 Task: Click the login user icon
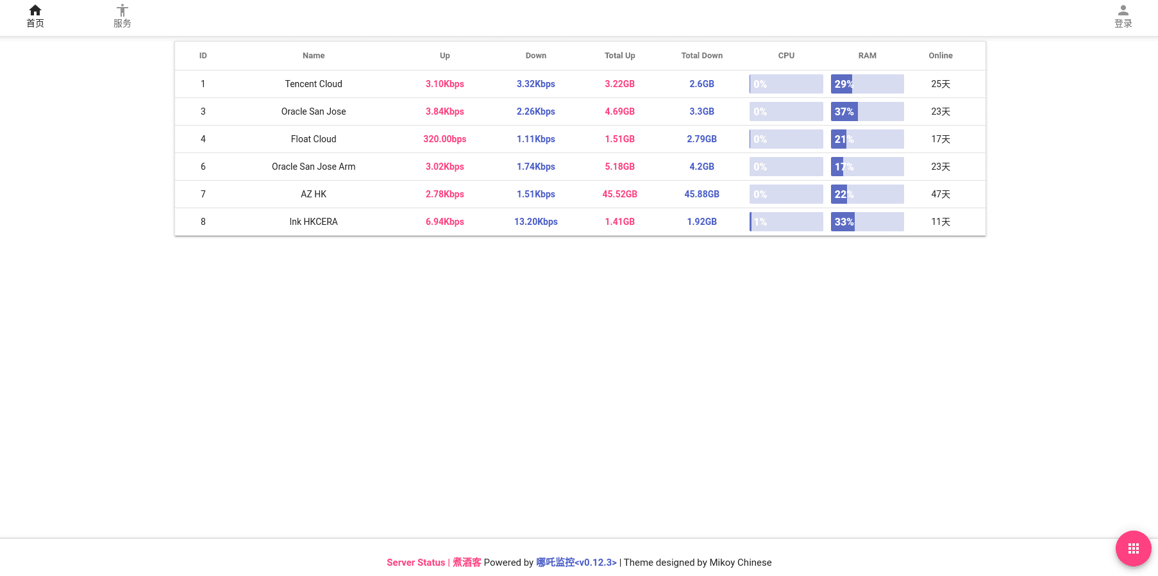click(1123, 11)
